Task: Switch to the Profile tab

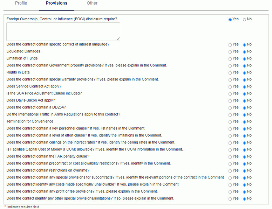Action: coord(21,3)
